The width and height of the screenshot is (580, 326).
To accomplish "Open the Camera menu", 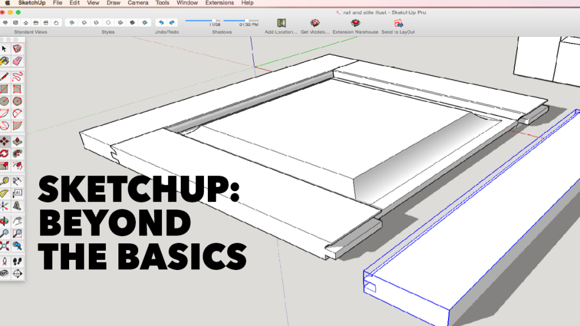I will [x=138, y=3].
